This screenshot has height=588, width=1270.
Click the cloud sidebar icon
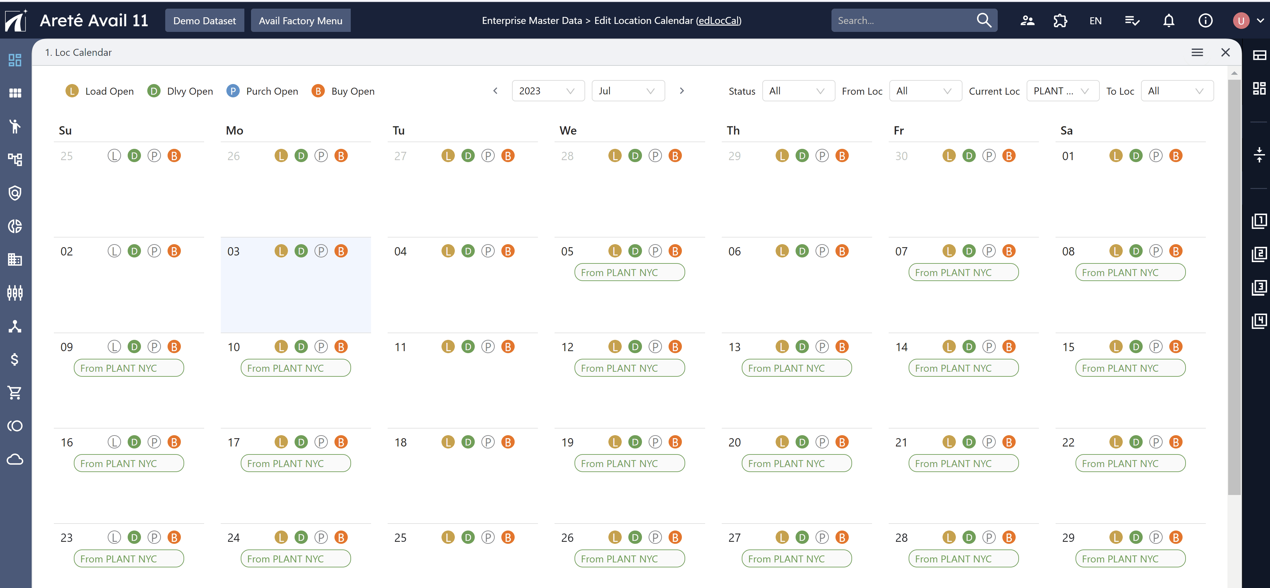coord(15,459)
